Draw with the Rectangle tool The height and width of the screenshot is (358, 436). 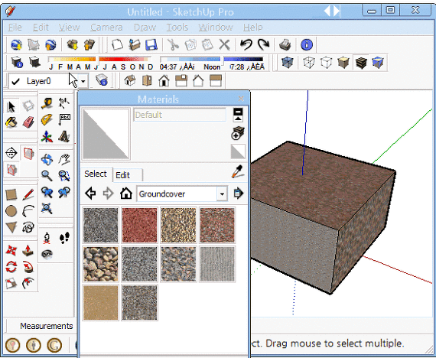[11, 195]
